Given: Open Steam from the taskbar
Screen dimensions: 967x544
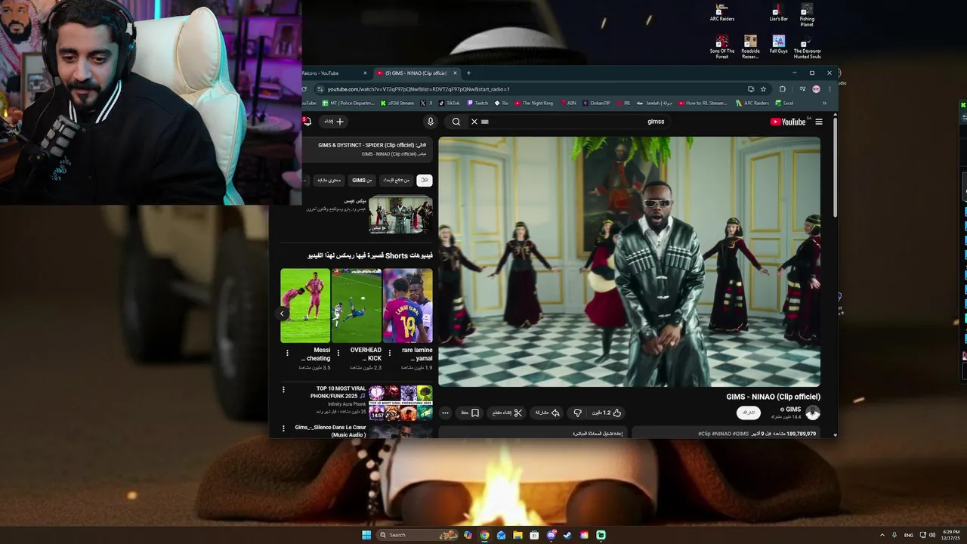Looking at the screenshot, I should [567, 535].
